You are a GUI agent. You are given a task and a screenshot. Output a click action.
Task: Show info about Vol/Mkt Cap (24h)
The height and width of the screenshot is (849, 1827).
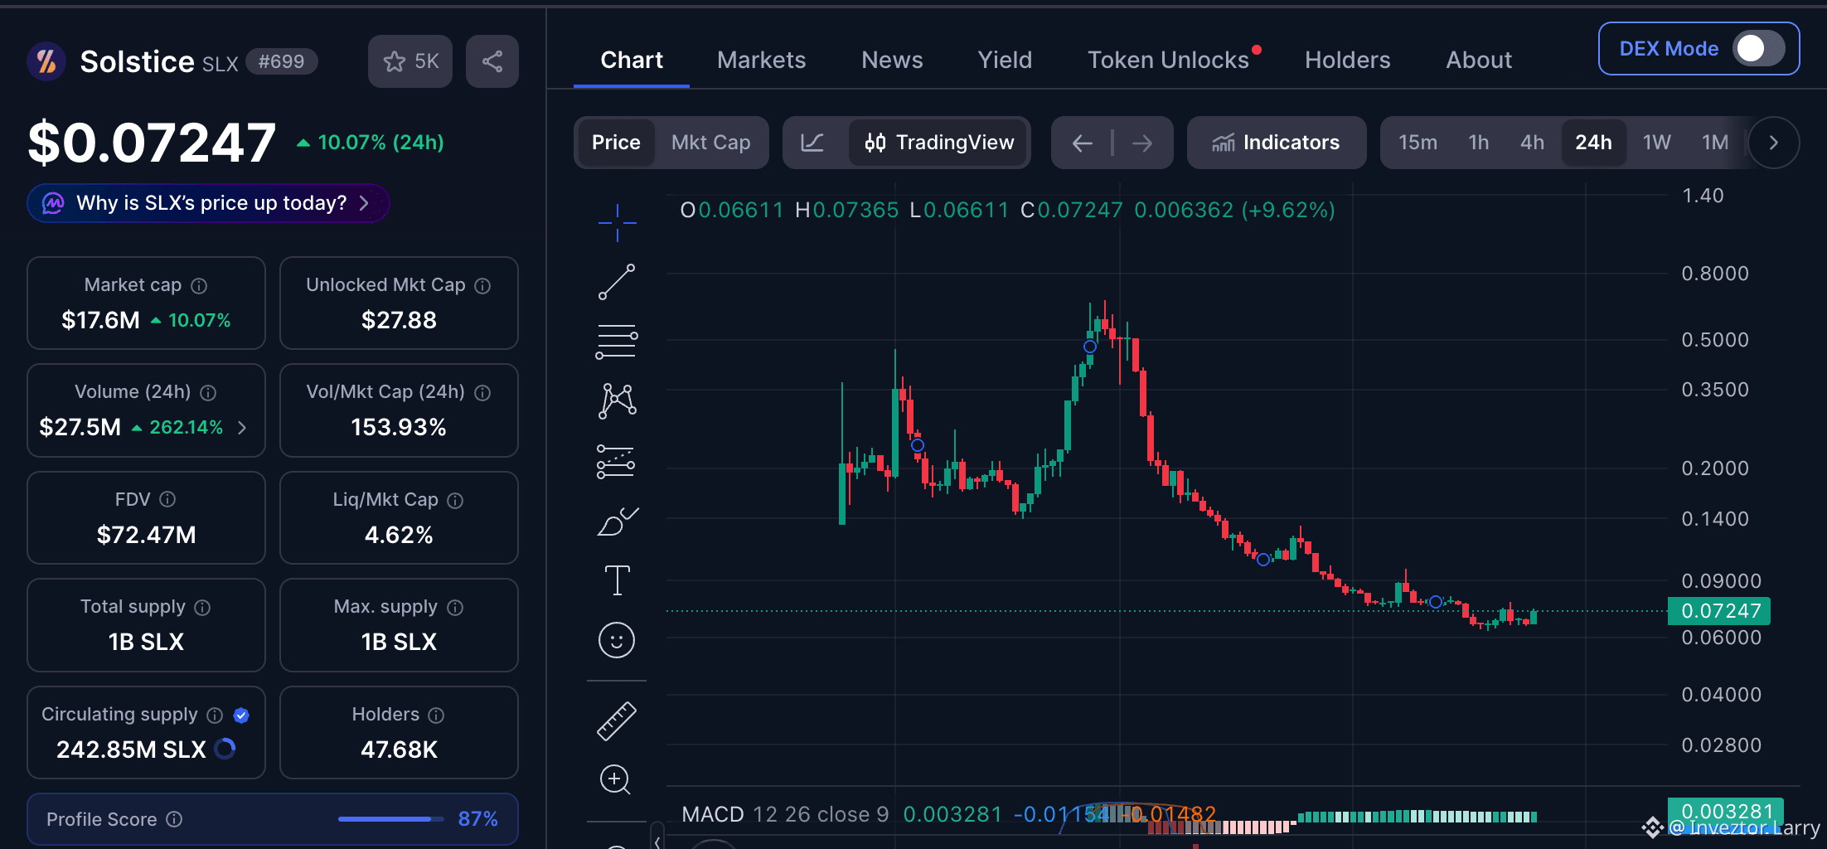[482, 392]
